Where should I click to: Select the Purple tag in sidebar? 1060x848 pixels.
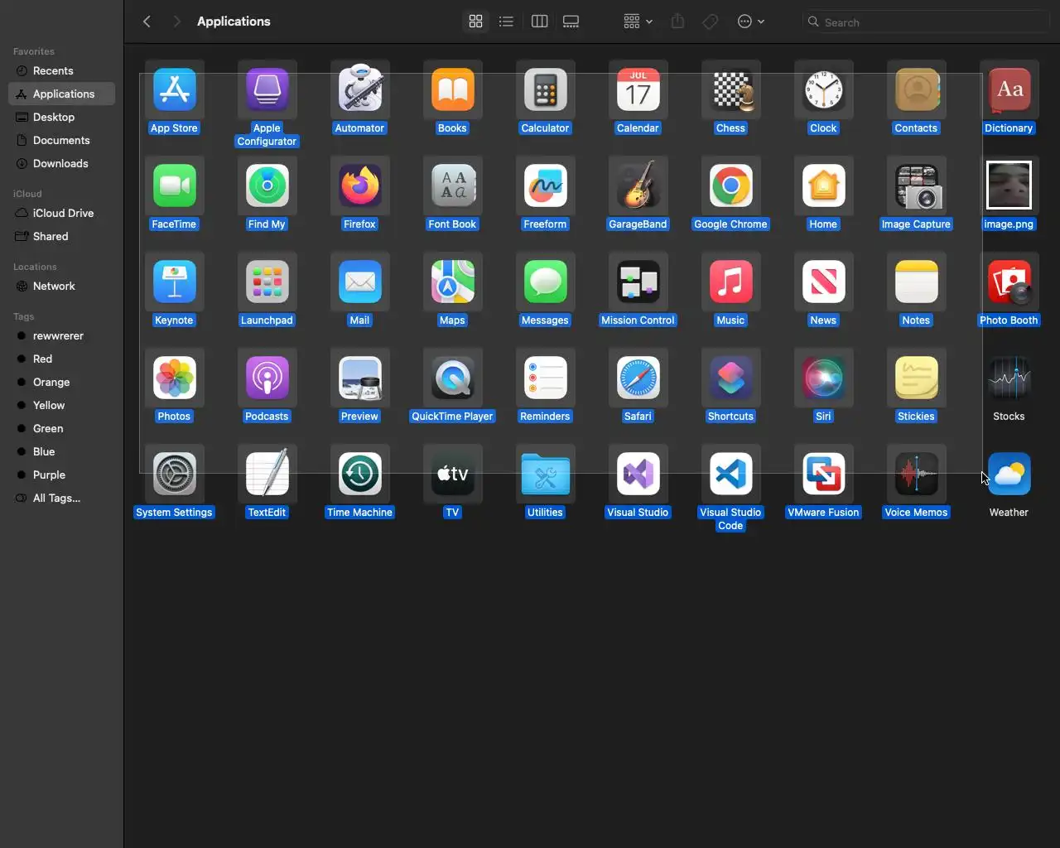(x=61, y=475)
